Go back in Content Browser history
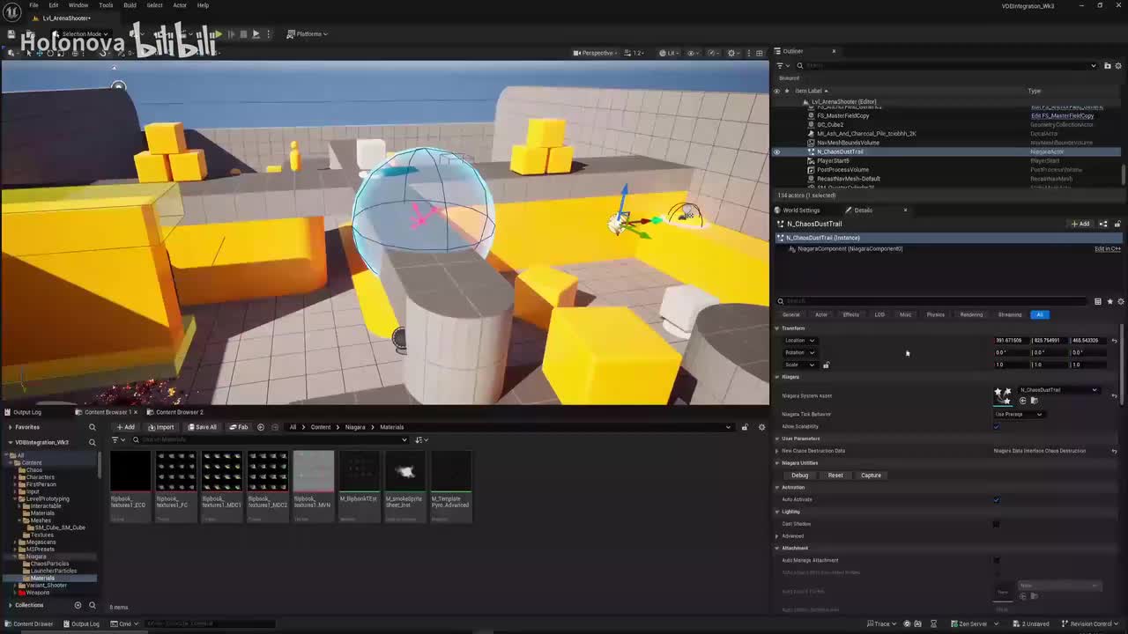Screen dimensions: 1128x634 click(x=261, y=427)
